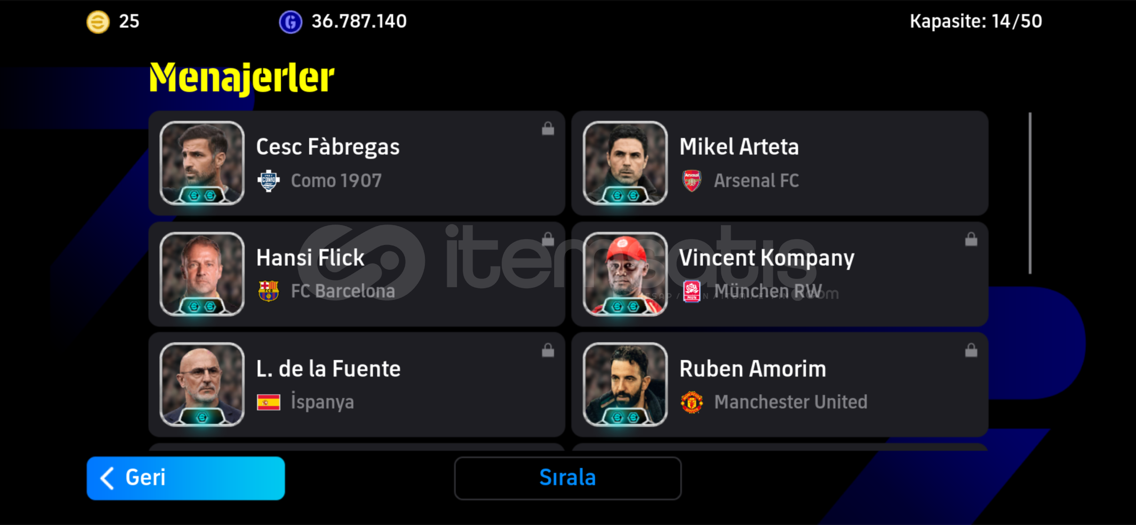Screen dimensions: 1136x525
Task: Open Mikel Arteta manager portrait
Action: coord(625,163)
